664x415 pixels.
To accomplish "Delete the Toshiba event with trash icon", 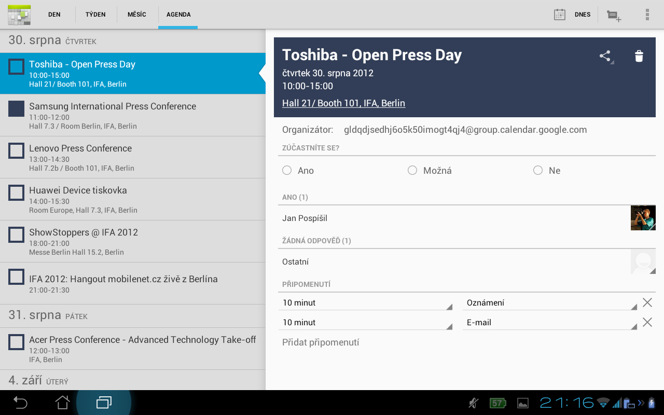I will click(639, 56).
